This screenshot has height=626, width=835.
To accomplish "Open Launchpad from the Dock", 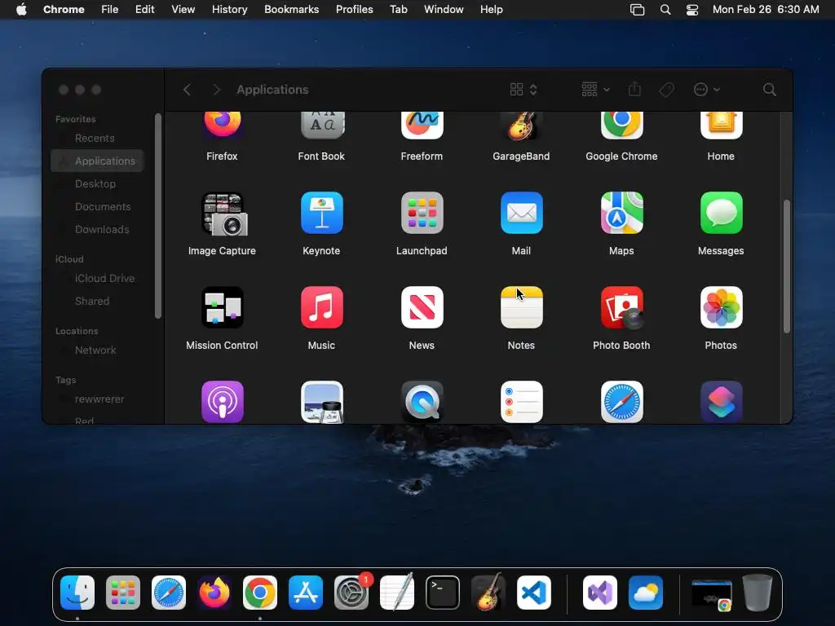I will (123, 593).
